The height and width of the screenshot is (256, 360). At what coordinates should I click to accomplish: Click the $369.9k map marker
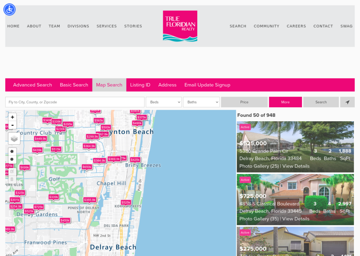(x=114, y=159)
